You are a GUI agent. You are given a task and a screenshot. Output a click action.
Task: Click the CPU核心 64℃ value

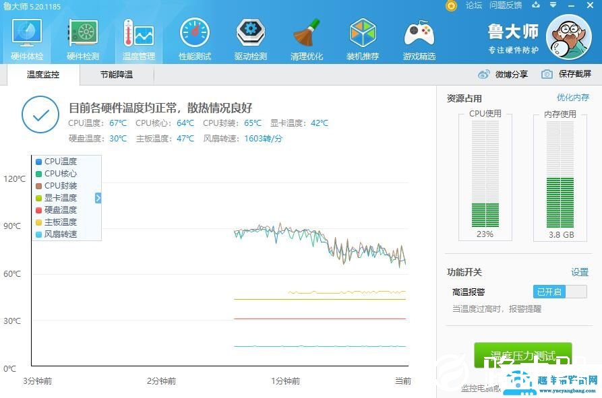click(185, 123)
